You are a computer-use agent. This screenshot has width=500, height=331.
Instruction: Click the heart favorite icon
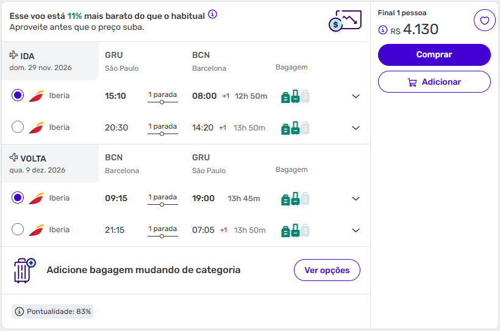coord(484,21)
